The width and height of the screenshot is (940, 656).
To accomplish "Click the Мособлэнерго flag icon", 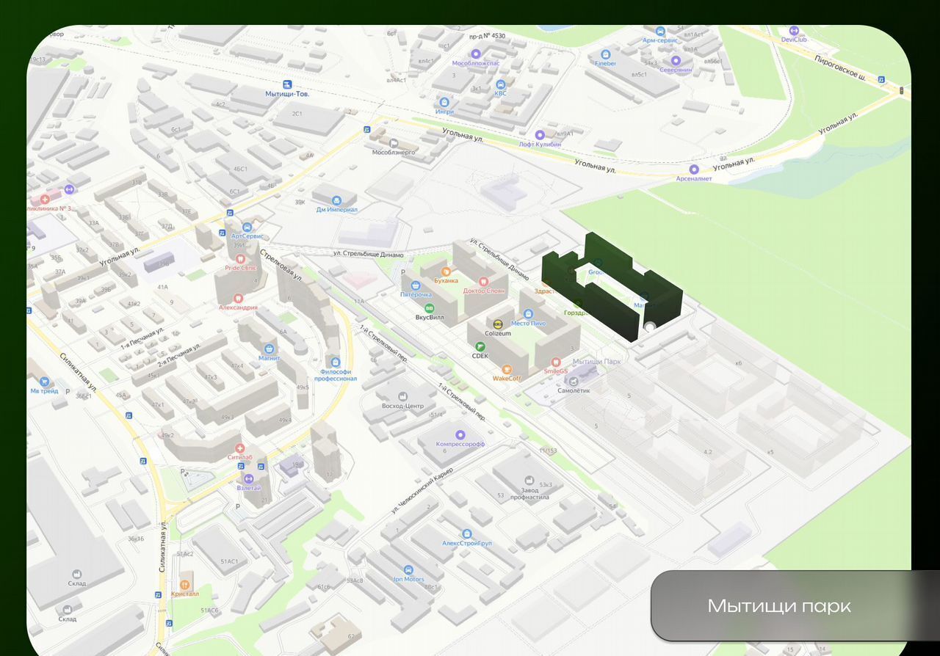I will click(394, 142).
